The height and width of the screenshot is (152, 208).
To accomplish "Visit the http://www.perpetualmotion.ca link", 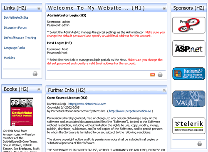I will tap(130, 111).
